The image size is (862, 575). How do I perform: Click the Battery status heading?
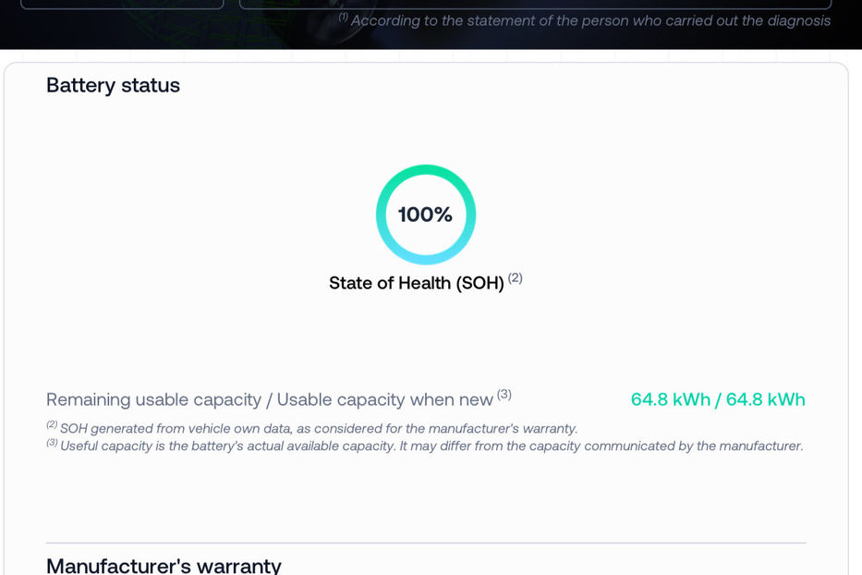(113, 86)
